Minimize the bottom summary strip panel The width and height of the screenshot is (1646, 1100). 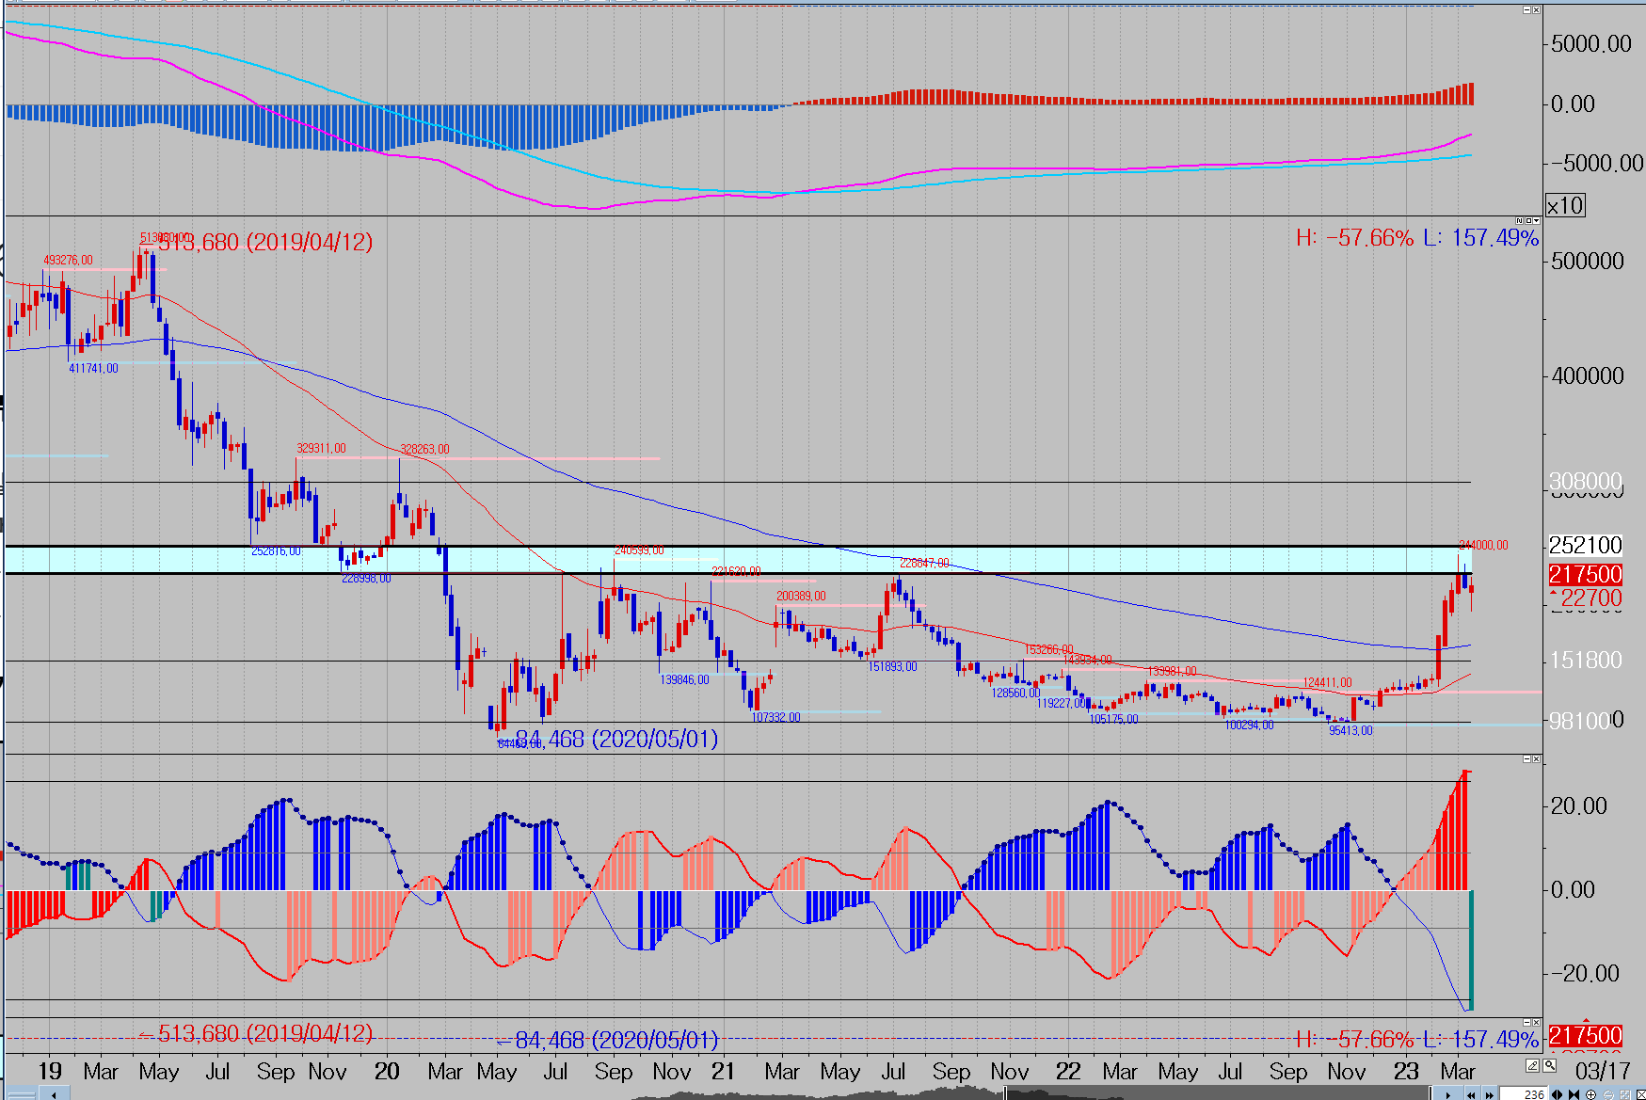[1526, 1022]
